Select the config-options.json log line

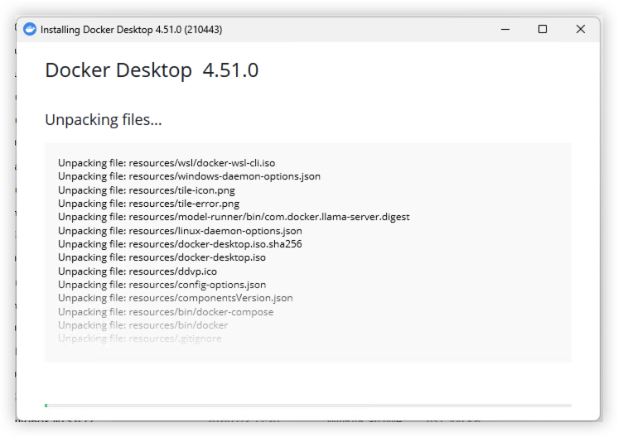[162, 285]
